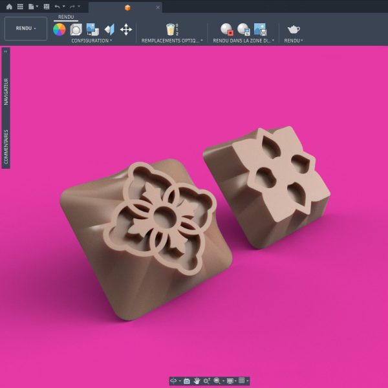Open in-canvas render settings sphere icon

click(x=244, y=30)
